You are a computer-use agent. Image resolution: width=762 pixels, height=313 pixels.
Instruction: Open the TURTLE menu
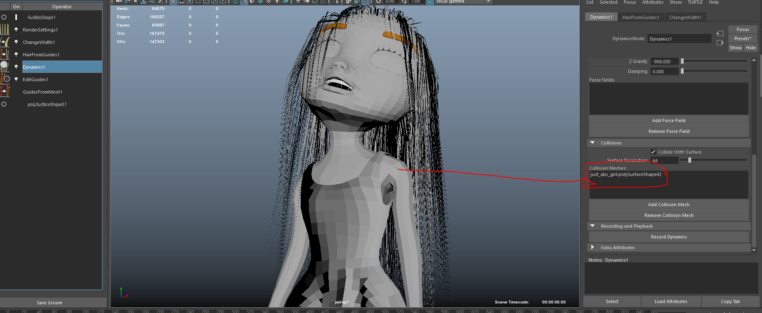[x=695, y=2]
